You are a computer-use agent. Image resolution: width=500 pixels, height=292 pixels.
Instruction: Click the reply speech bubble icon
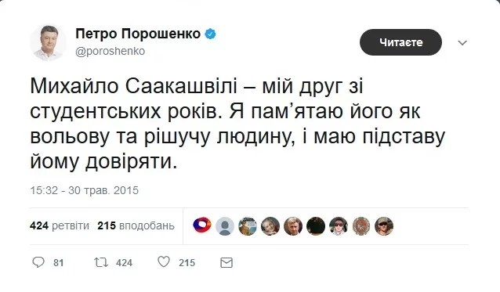38,262
